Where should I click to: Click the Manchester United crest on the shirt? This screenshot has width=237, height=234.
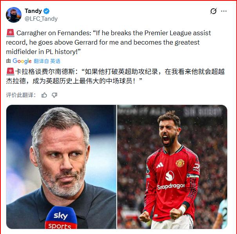[x=180, y=163]
